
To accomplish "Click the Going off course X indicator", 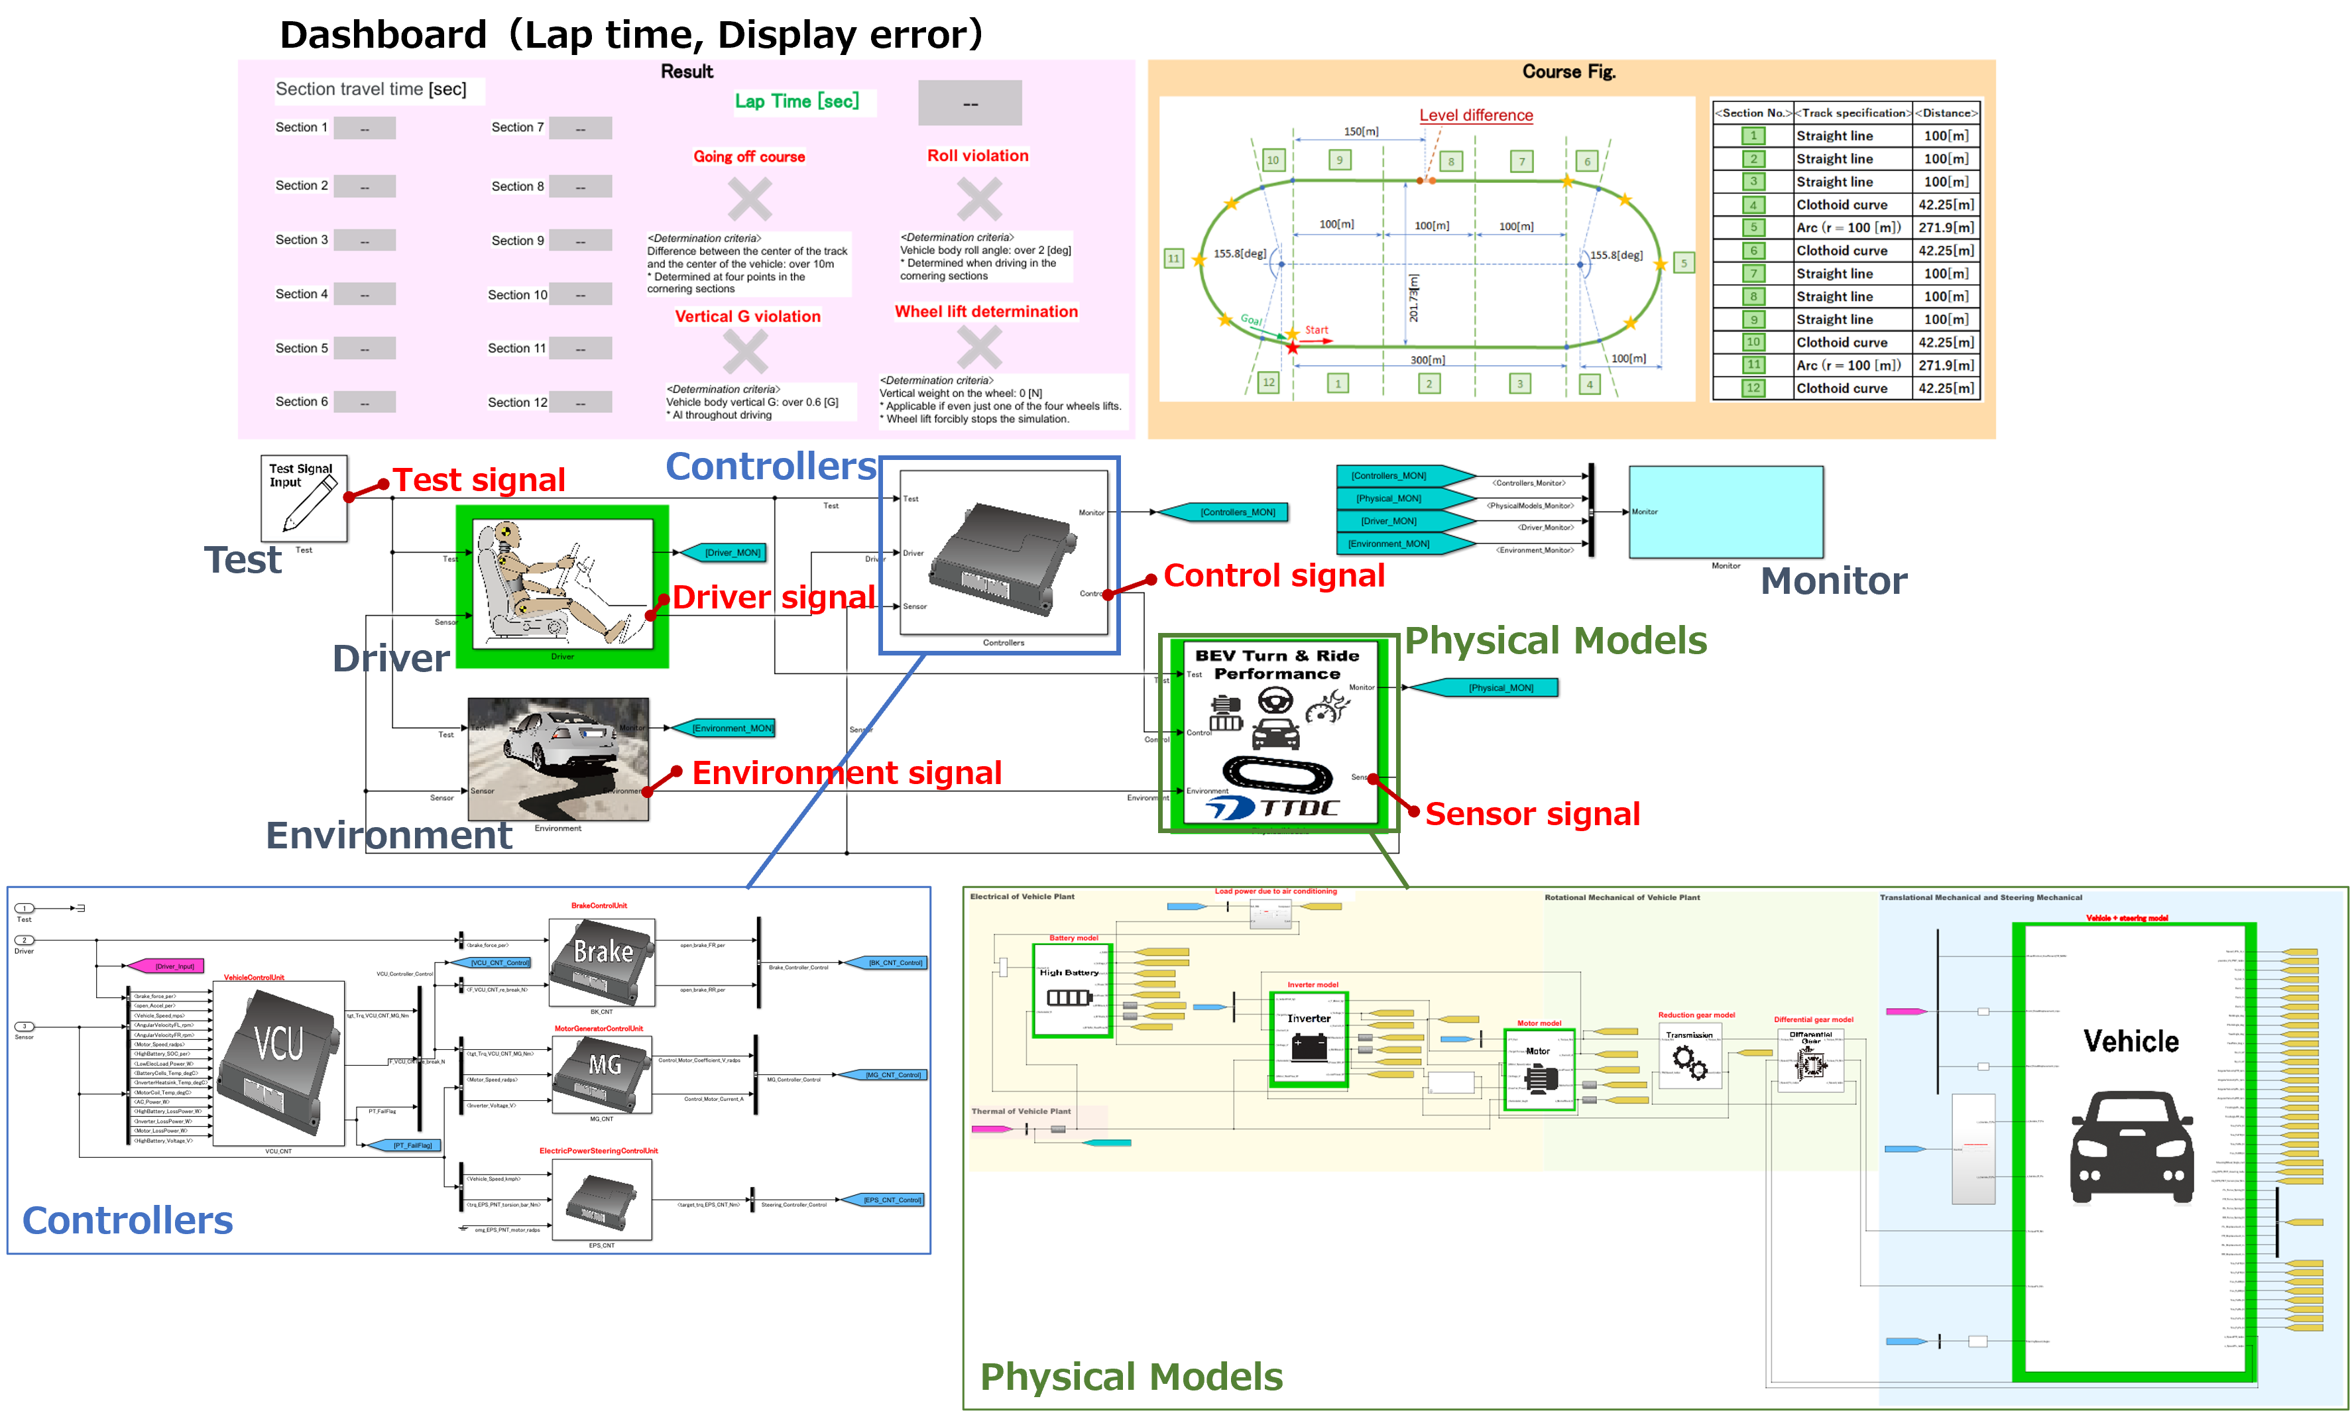I will click(750, 199).
